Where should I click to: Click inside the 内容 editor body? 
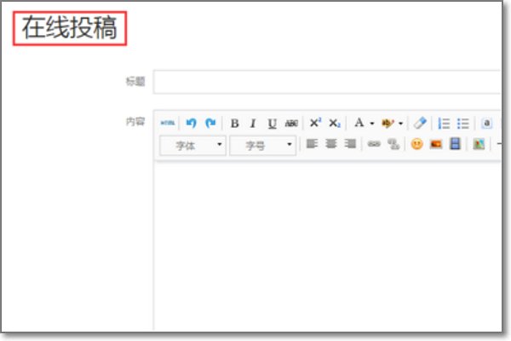[x=327, y=246]
